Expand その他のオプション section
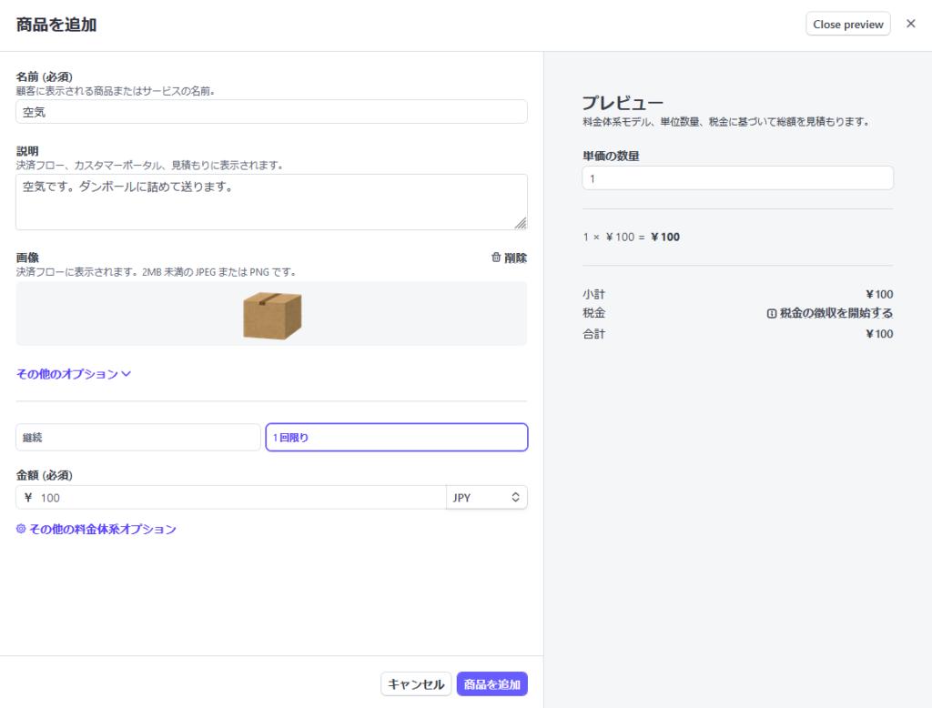The width and height of the screenshot is (932, 708). [x=67, y=373]
